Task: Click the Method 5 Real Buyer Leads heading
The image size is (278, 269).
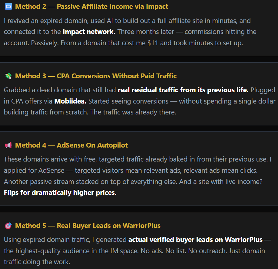Action: (x=88, y=226)
